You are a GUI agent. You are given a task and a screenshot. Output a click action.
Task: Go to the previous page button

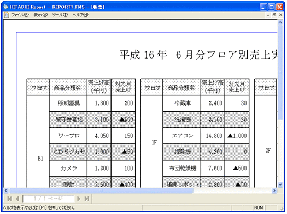tap(17, 199)
